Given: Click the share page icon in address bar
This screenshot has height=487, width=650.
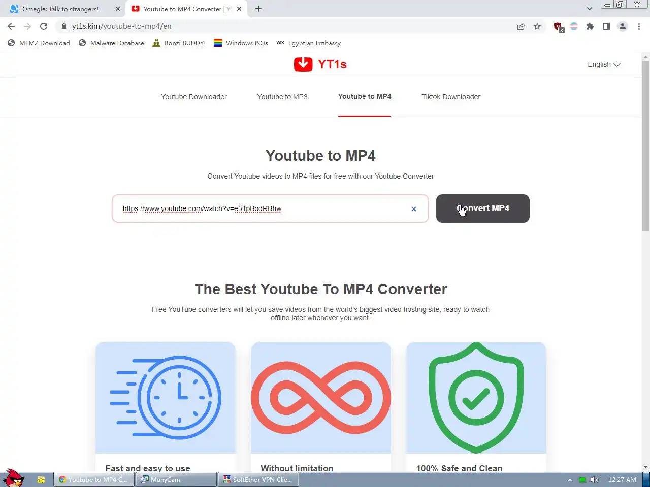Looking at the screenshot, I should click(x=521, y=26).
